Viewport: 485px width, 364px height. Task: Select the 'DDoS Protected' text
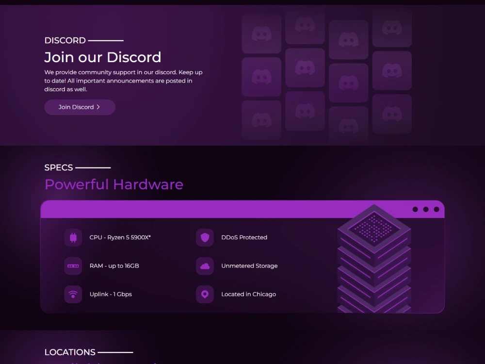pyautogui.click(x=244, y=237)
